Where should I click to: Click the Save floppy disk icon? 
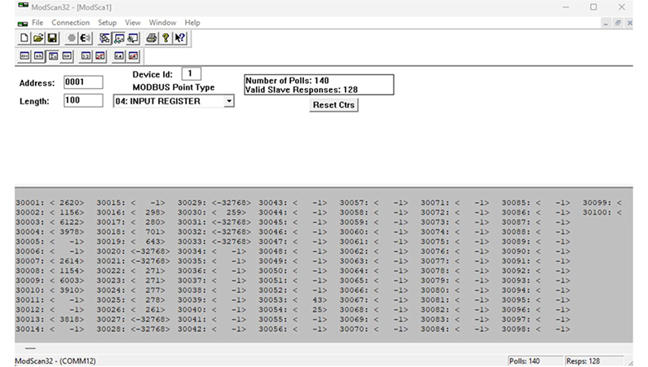coord(51,38)
